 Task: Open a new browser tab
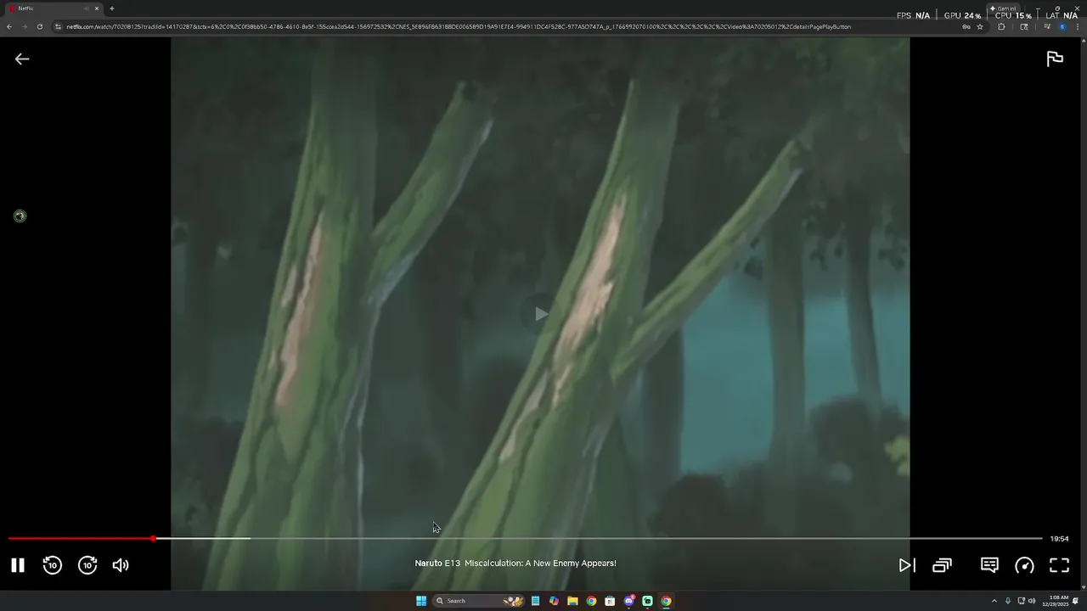pyautogui.click(x=111, y=8)
